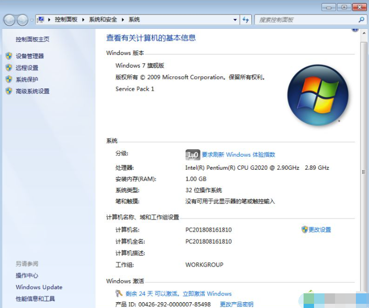Screen dimensions: 369x308
Task: Go to 控制面板主页 in left pane
Action: (x=32, y=39)
